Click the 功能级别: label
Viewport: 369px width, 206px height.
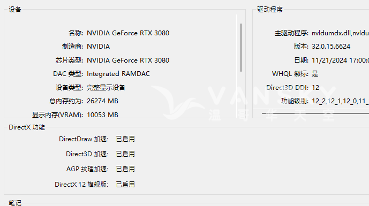point(295,101)
